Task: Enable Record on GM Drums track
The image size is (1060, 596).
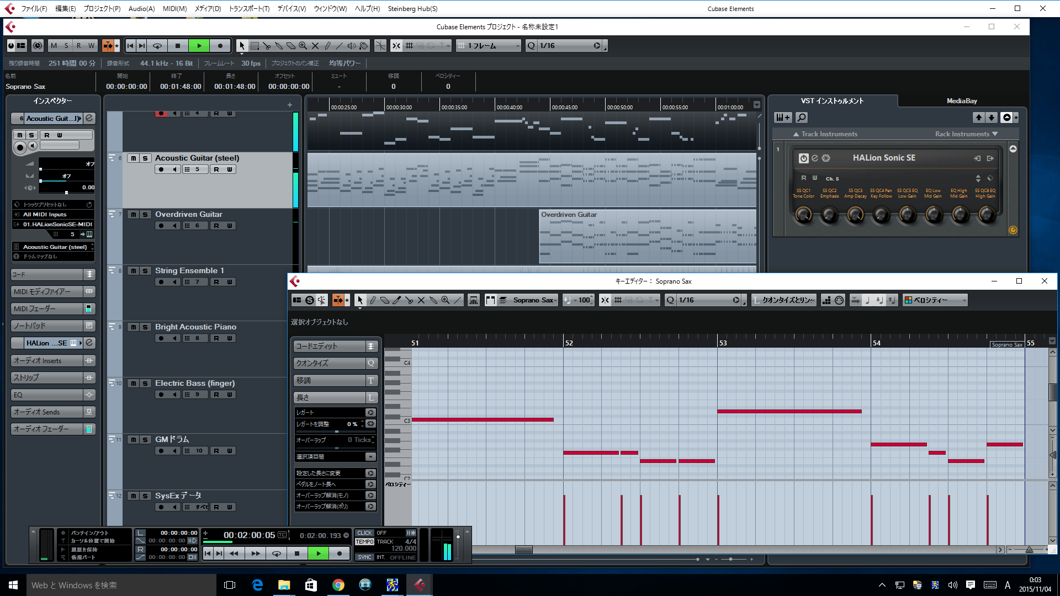Action: tap(161, 450)
